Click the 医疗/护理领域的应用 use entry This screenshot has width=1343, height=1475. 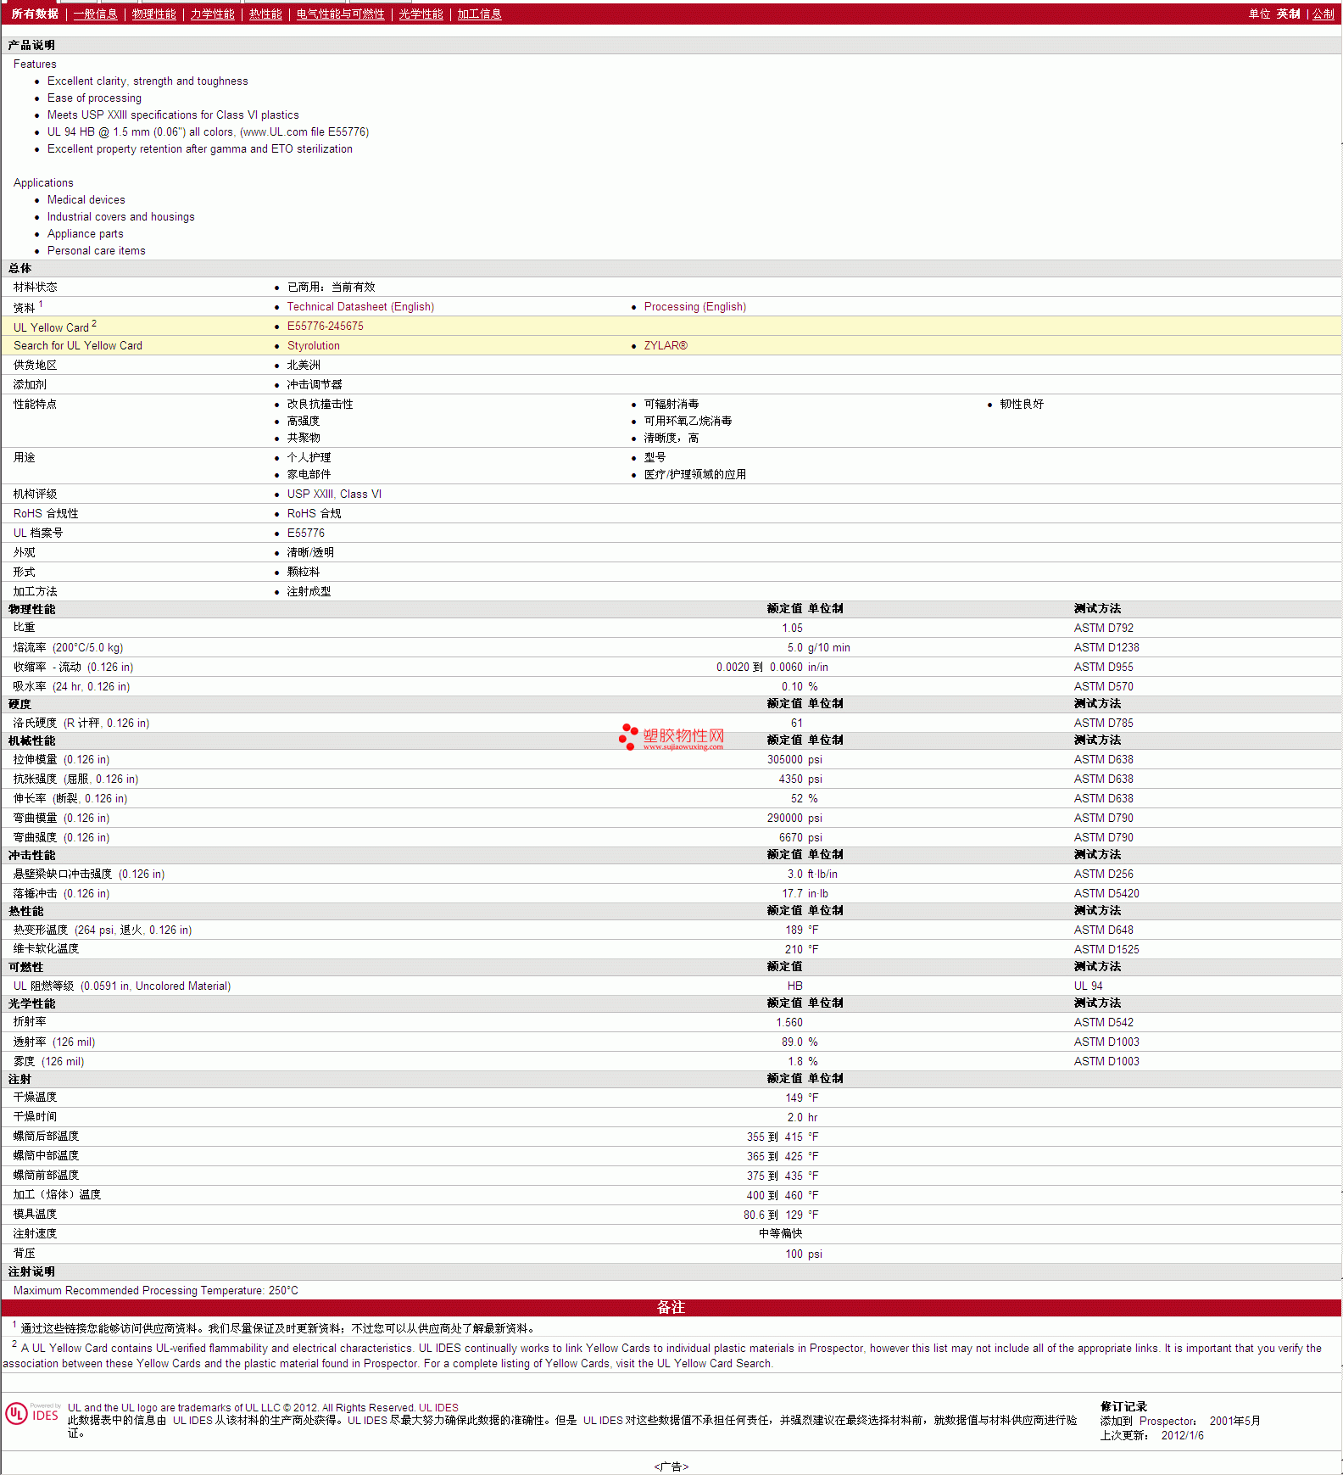[695, 475]
